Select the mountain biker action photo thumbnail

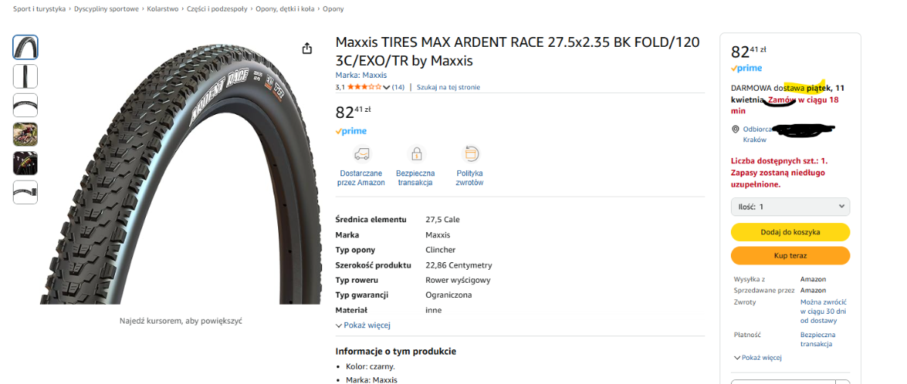(25, 135)
